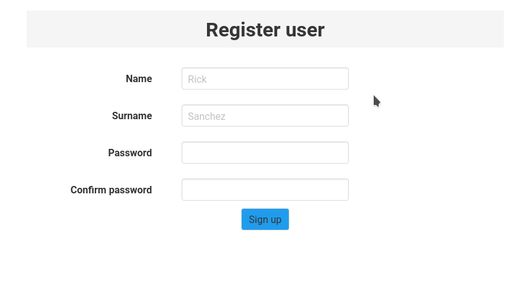This screenshot has height=286, width=528.
Task: Place cursor in the empty Password box
Action: [265, 153]
